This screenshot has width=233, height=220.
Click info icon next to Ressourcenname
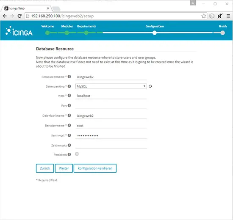click(69, 77)
